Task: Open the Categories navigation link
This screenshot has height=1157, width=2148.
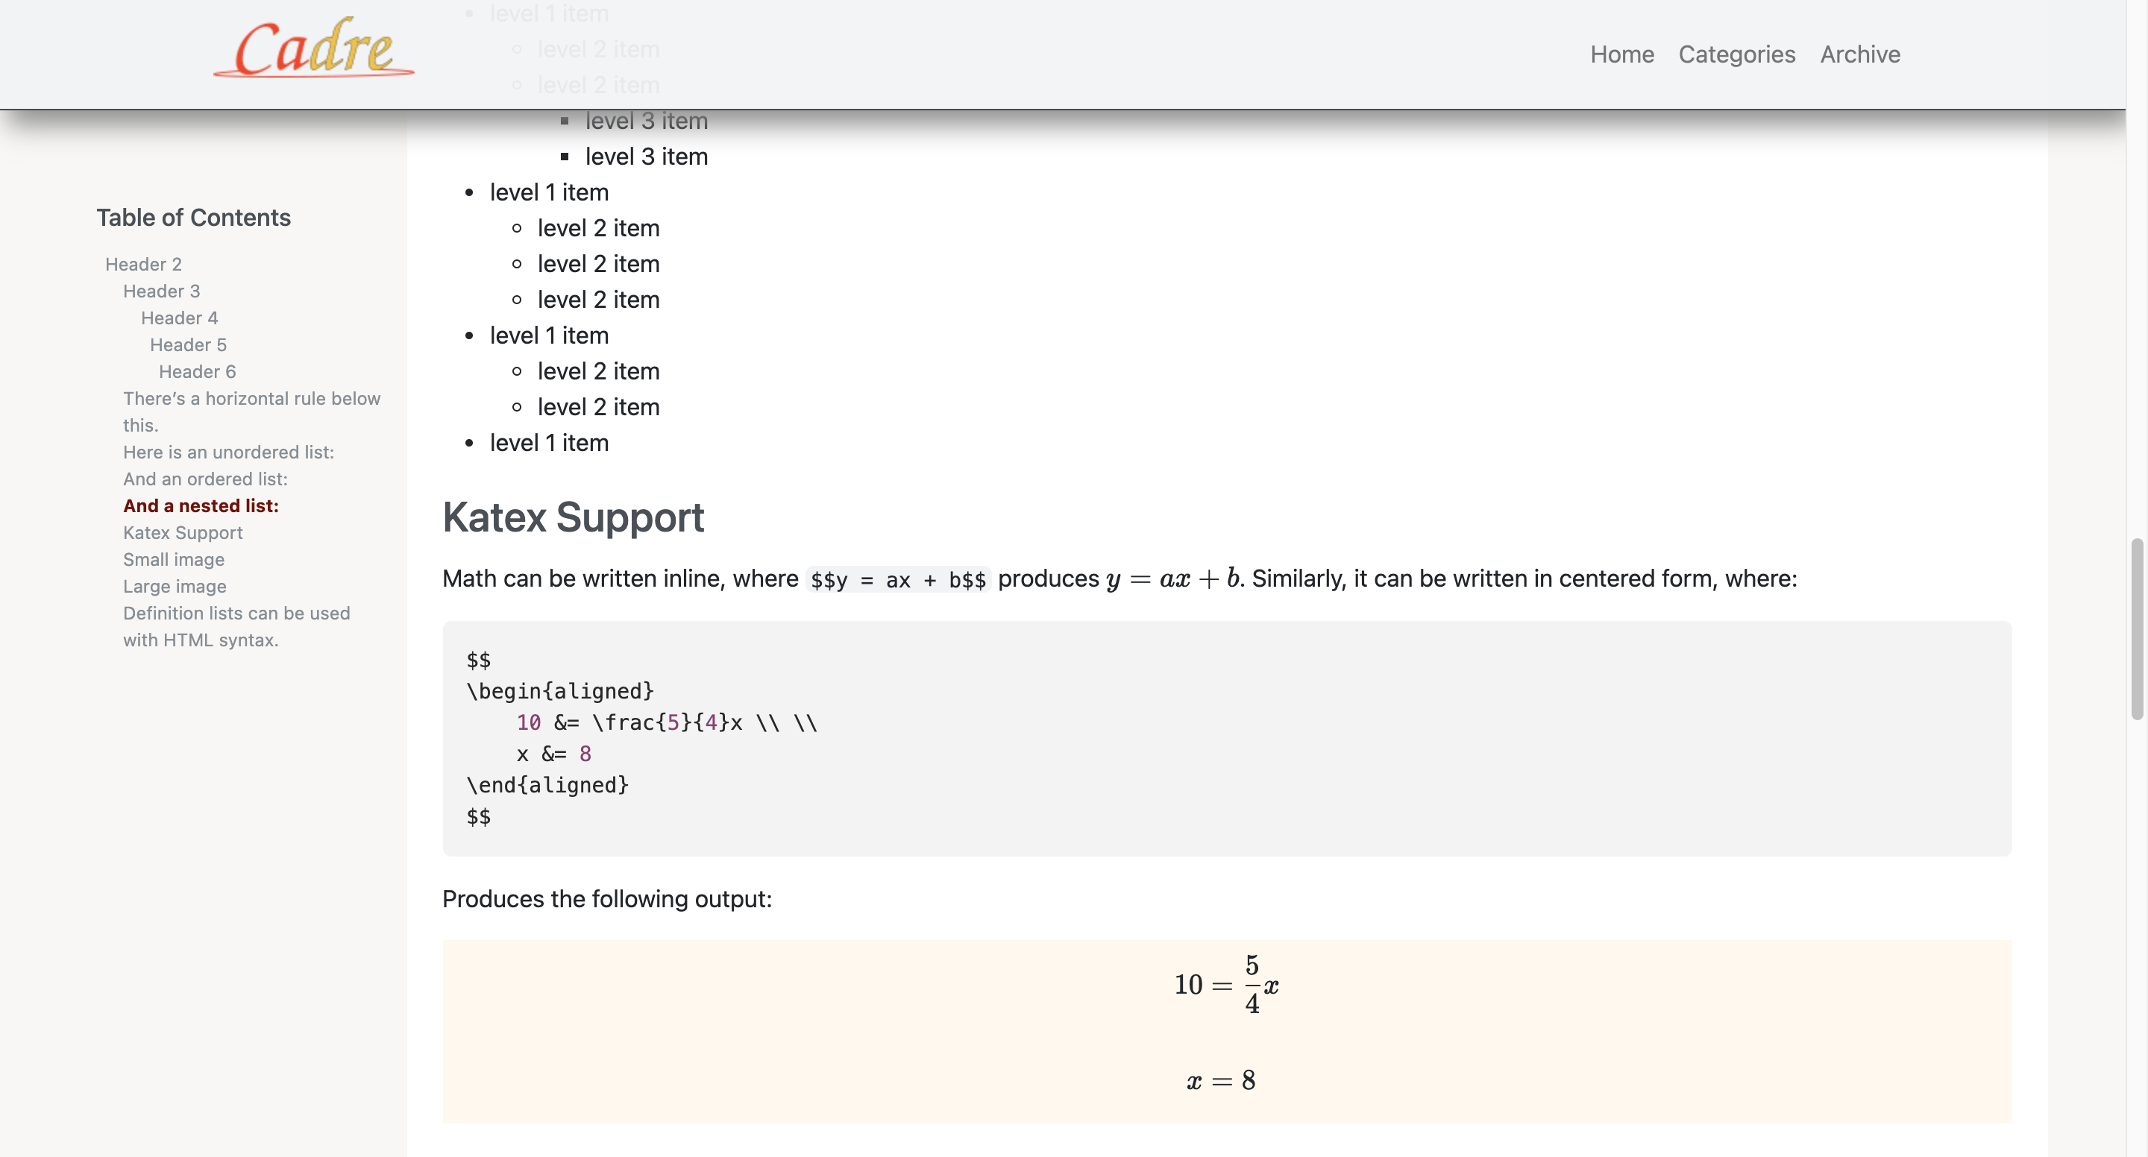Action: click(x=1737, y=54)
